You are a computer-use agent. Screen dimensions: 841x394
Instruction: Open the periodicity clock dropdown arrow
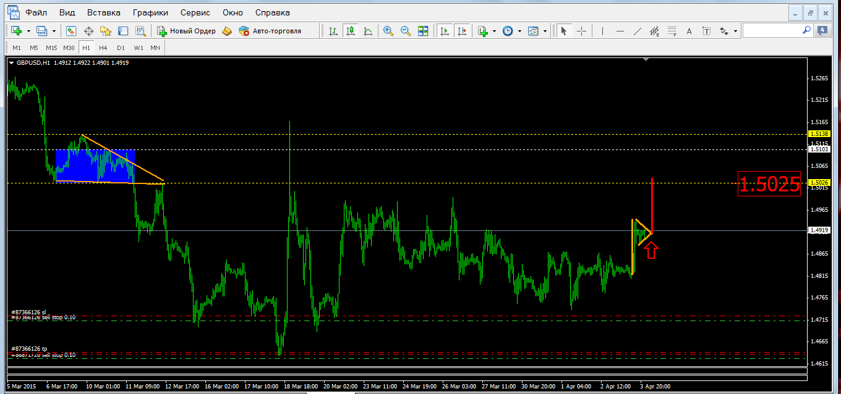pos(519,31)
